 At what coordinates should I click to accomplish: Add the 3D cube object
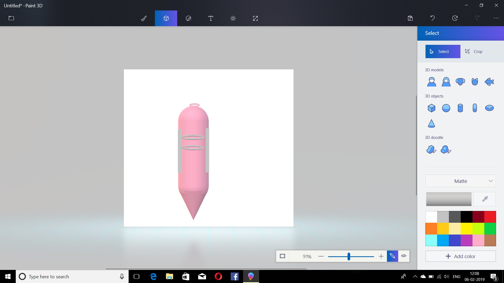click(431, 108)
